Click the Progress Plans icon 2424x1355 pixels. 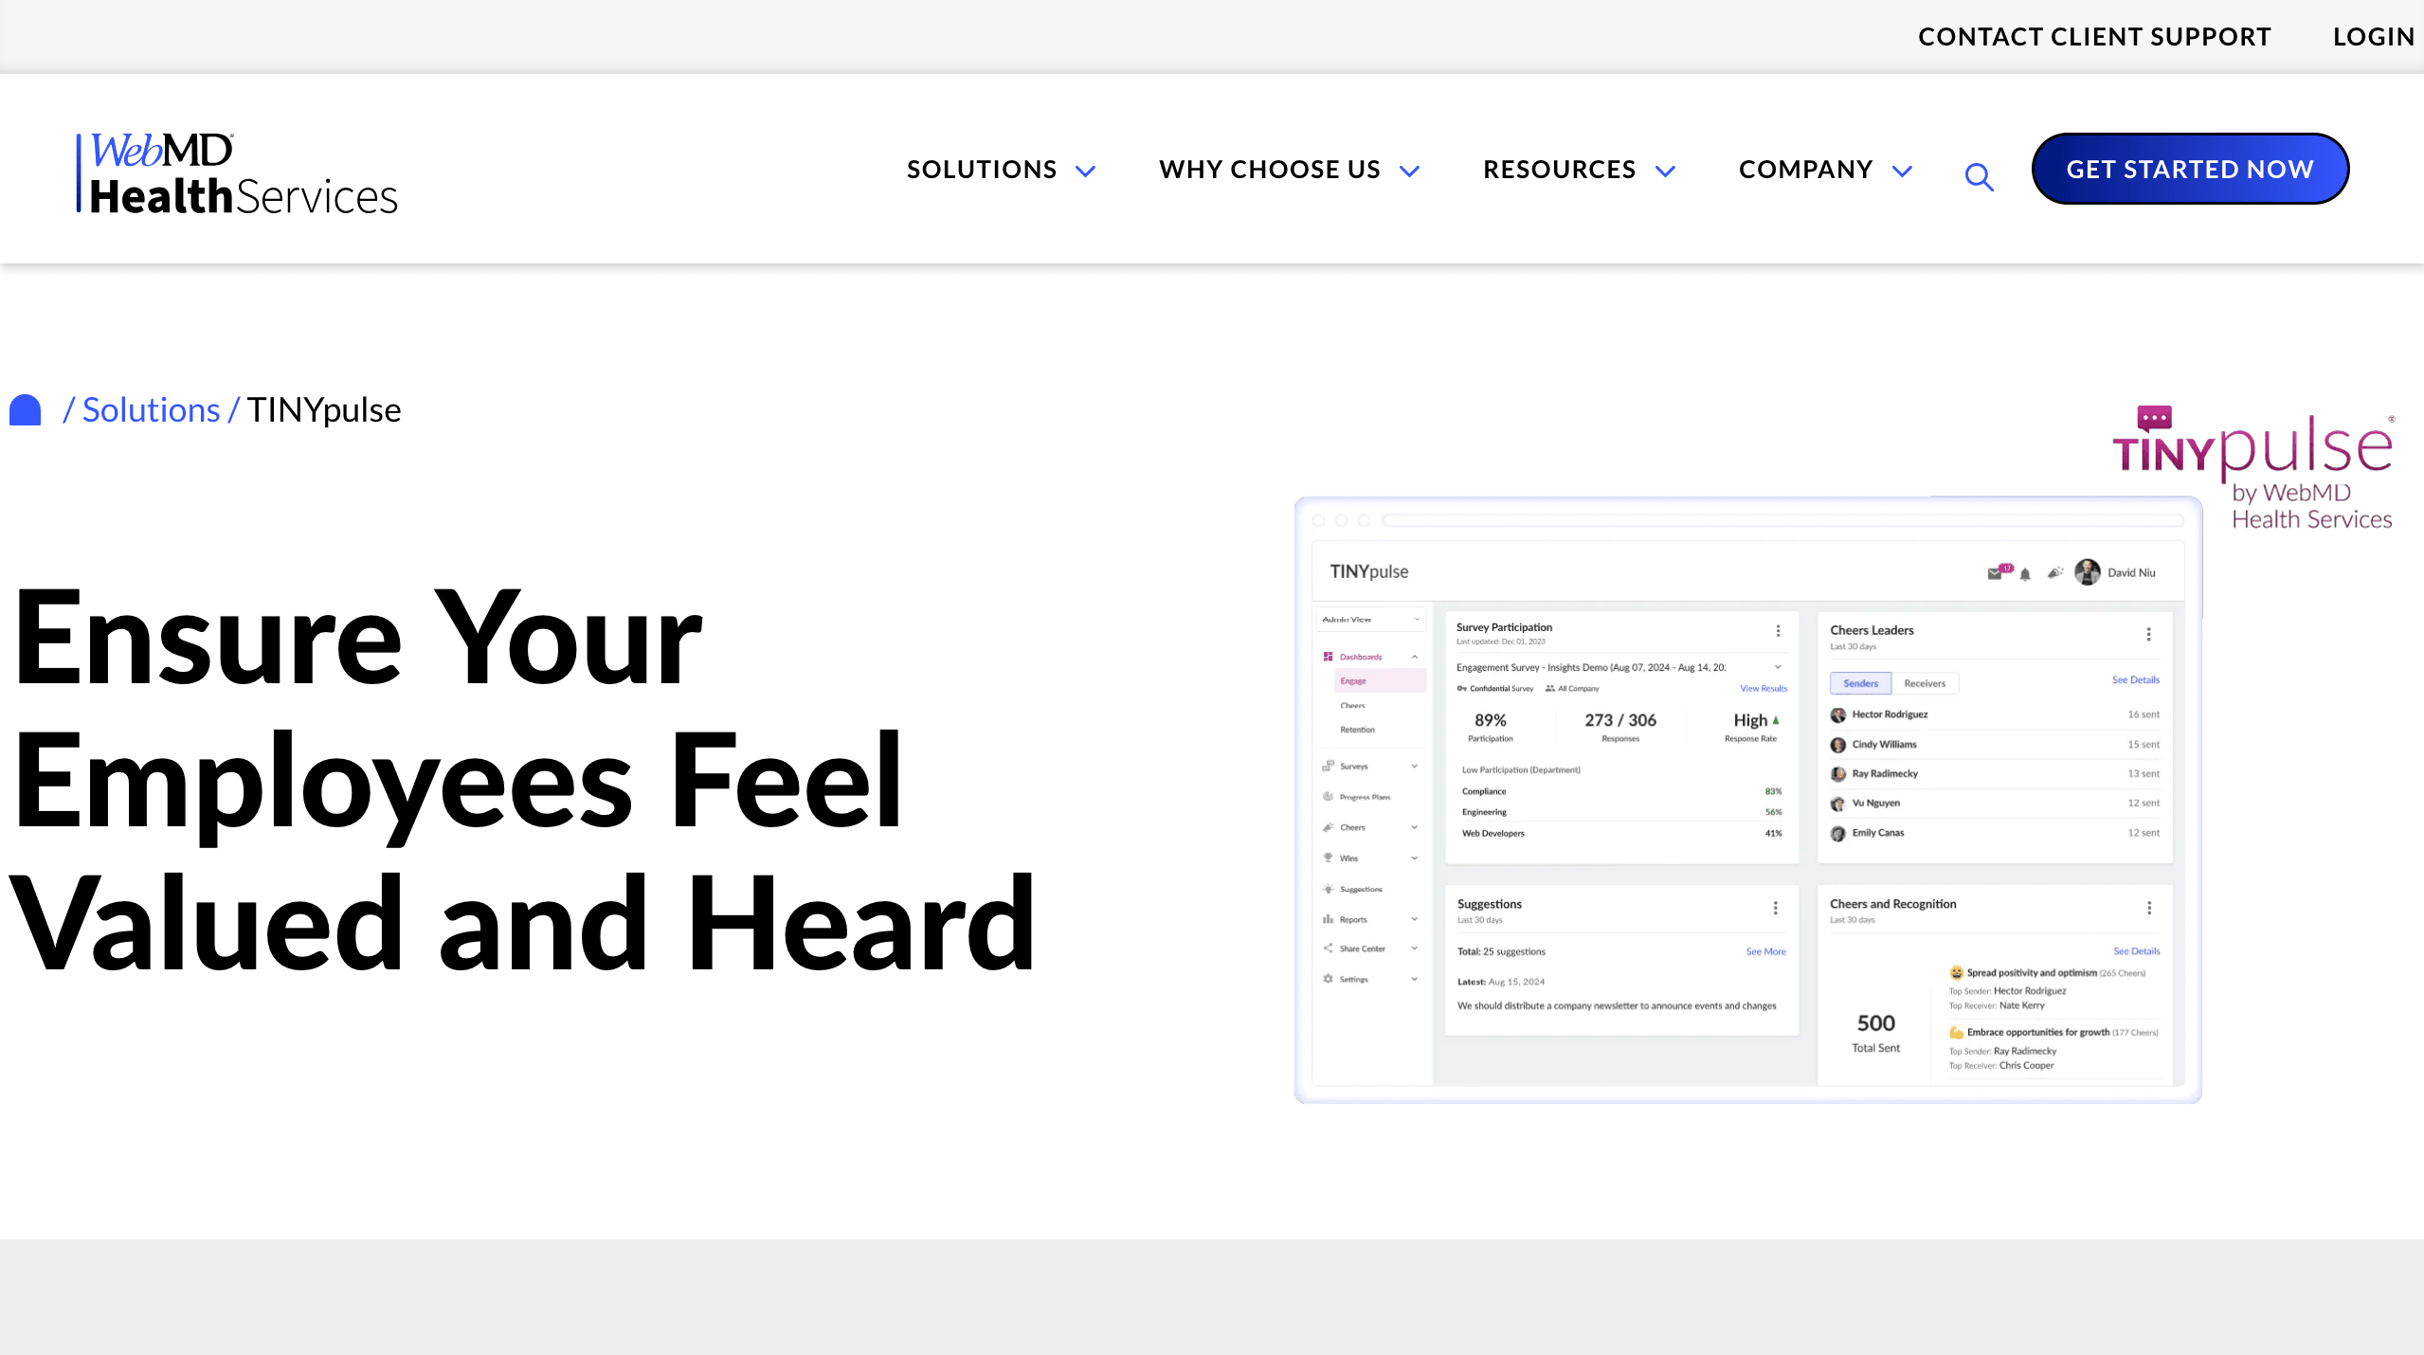(1328, 796)
